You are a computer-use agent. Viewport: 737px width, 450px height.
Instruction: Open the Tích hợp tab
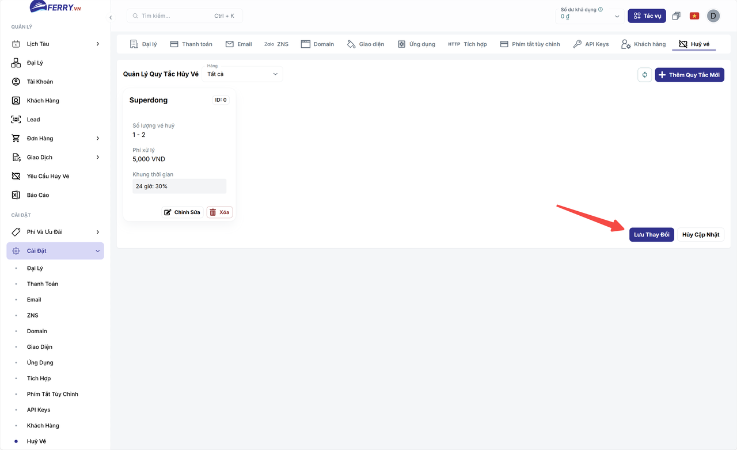(468, 44)
